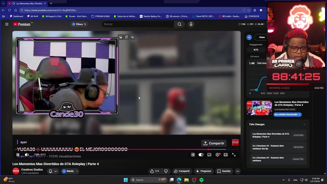Open Windows Start menu
The width and height of the screenshot is (327, 184).
tap(126, 180)
